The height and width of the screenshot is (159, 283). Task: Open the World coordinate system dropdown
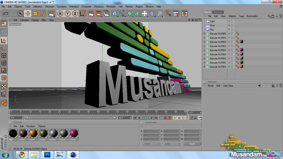152,144
